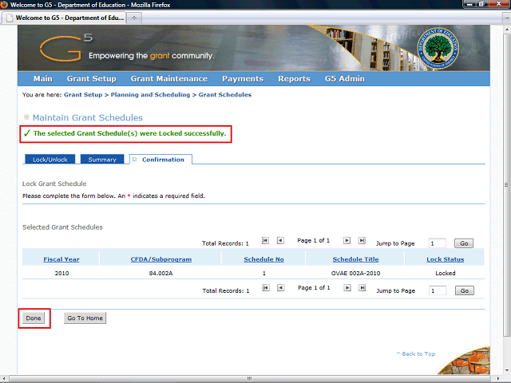This screenshot has width=511, height=383.
Task: Sort the table by Schedule No
Action: (264, 259)
